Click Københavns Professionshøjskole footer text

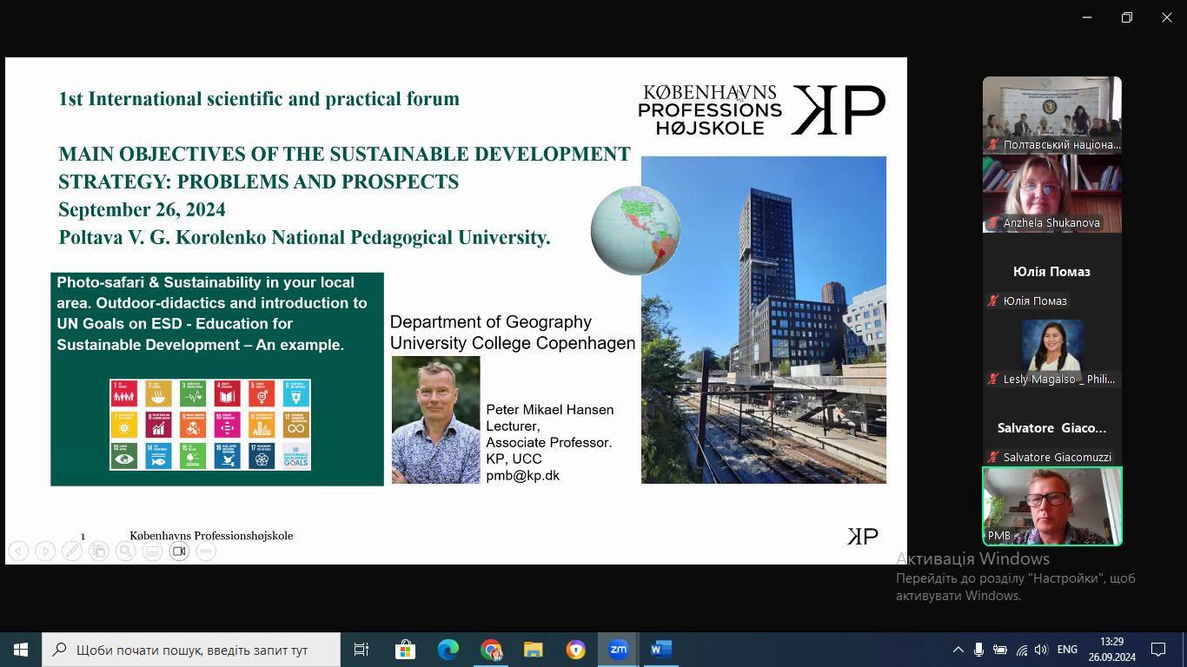211,536
